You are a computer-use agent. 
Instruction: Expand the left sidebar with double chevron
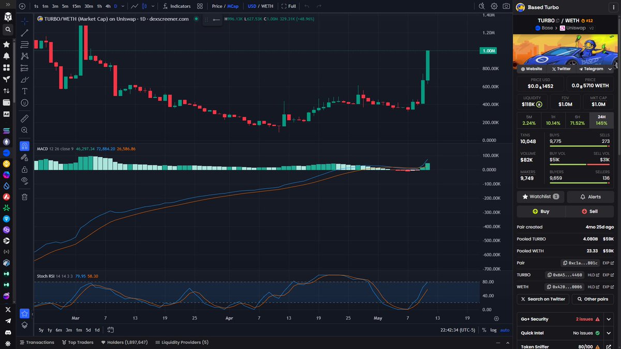click(7, 5)
